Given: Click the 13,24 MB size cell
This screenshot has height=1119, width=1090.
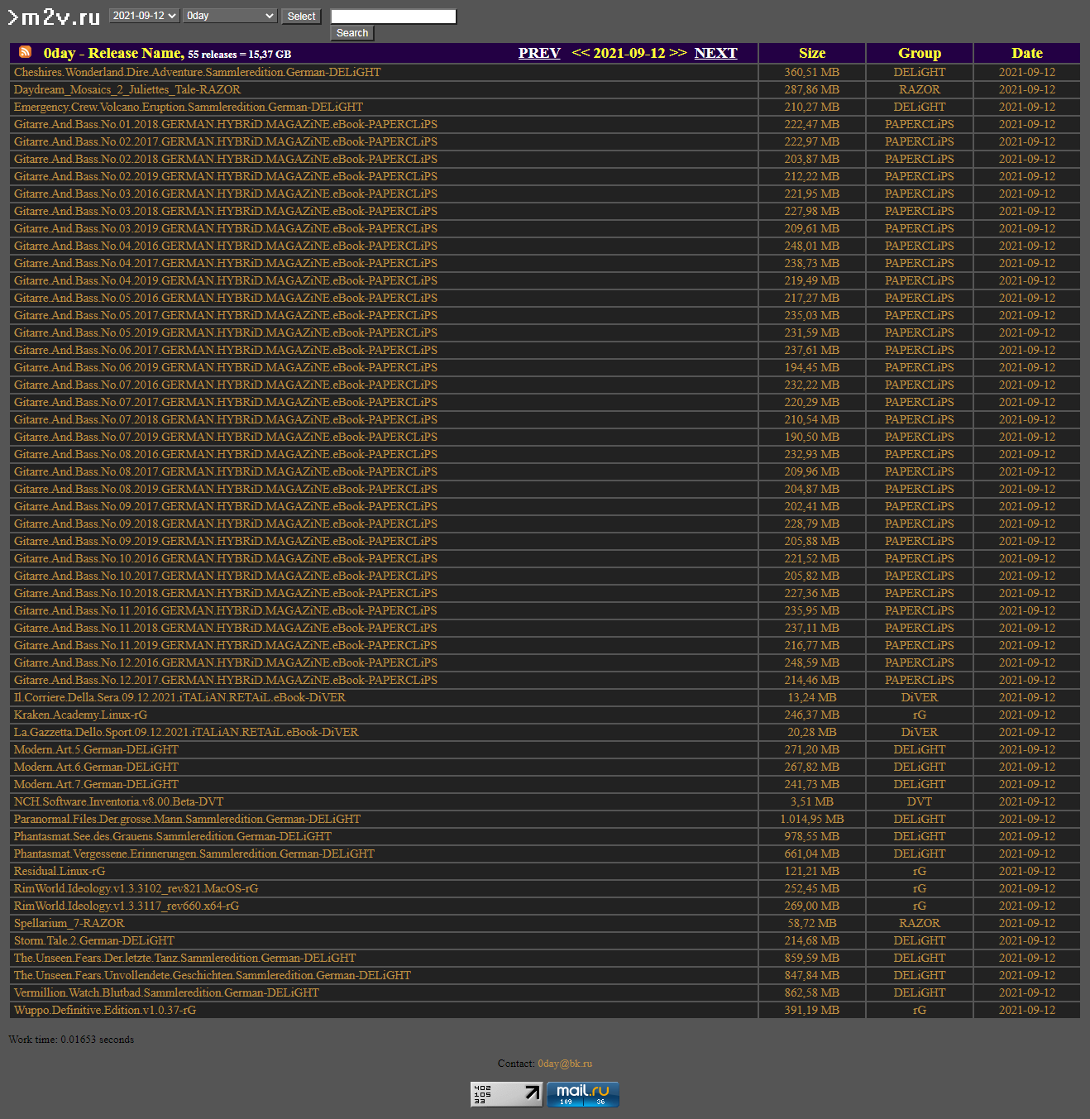Looking at the screenshot, I should click(812, 697).
